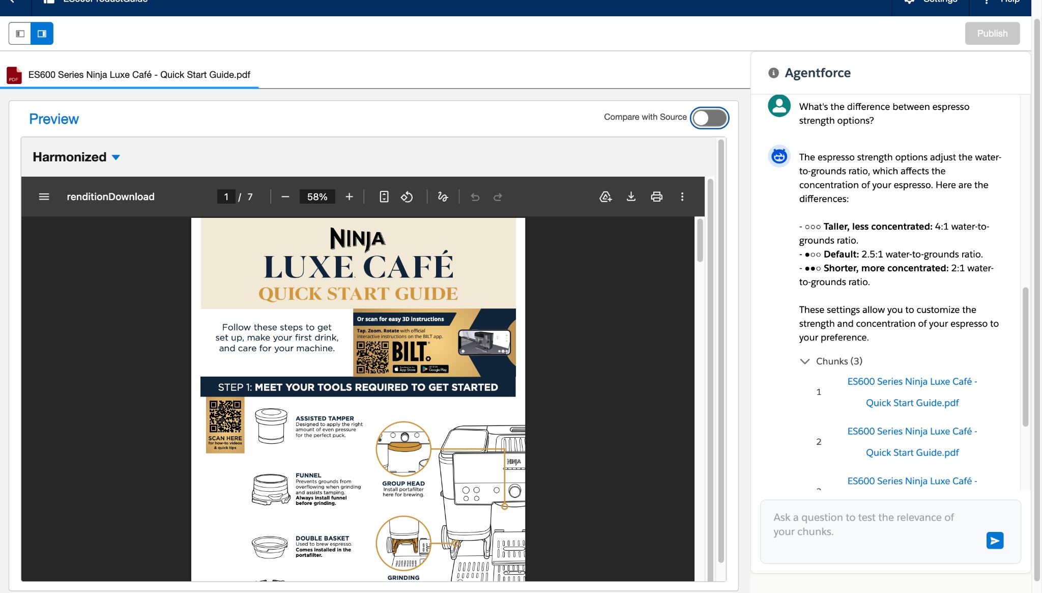Image resolution: width=1042 pixels, height=593 pixels.
Task: Fit PDF page to view
Action: click(x=384, y=196)
